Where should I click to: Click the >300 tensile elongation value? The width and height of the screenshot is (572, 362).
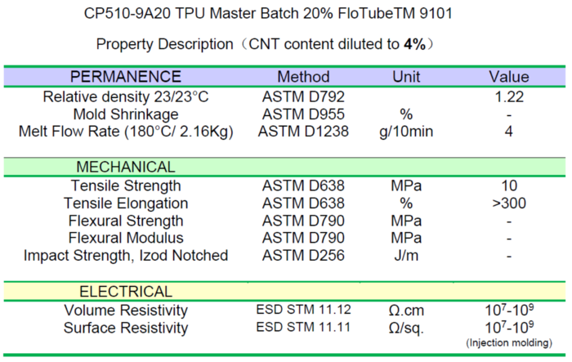[509, 203]
